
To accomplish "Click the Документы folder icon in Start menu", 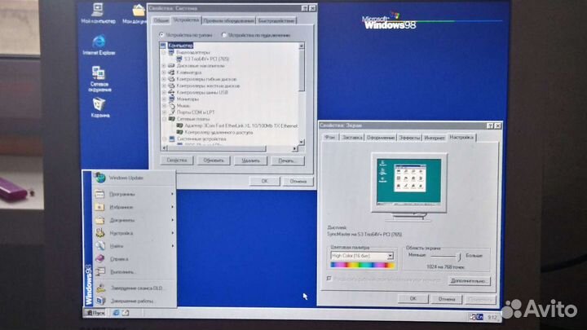I will coord(99,220).
